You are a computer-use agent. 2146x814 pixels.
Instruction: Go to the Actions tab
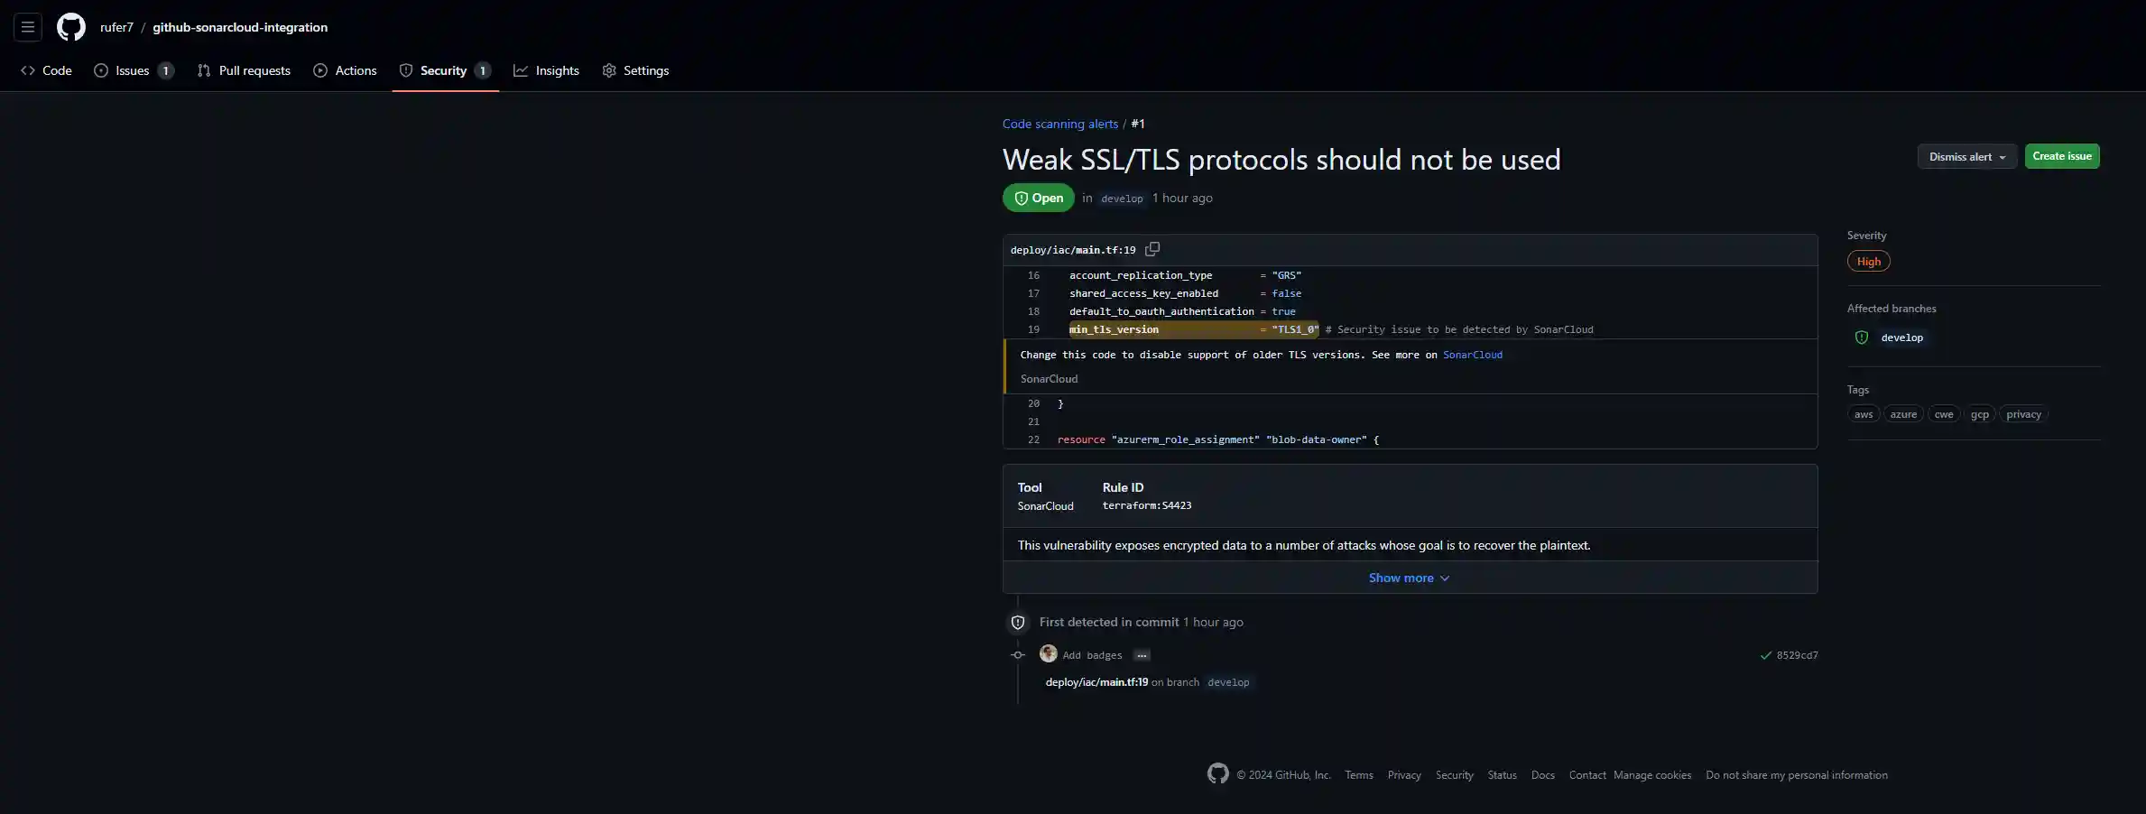click(346, 70)
